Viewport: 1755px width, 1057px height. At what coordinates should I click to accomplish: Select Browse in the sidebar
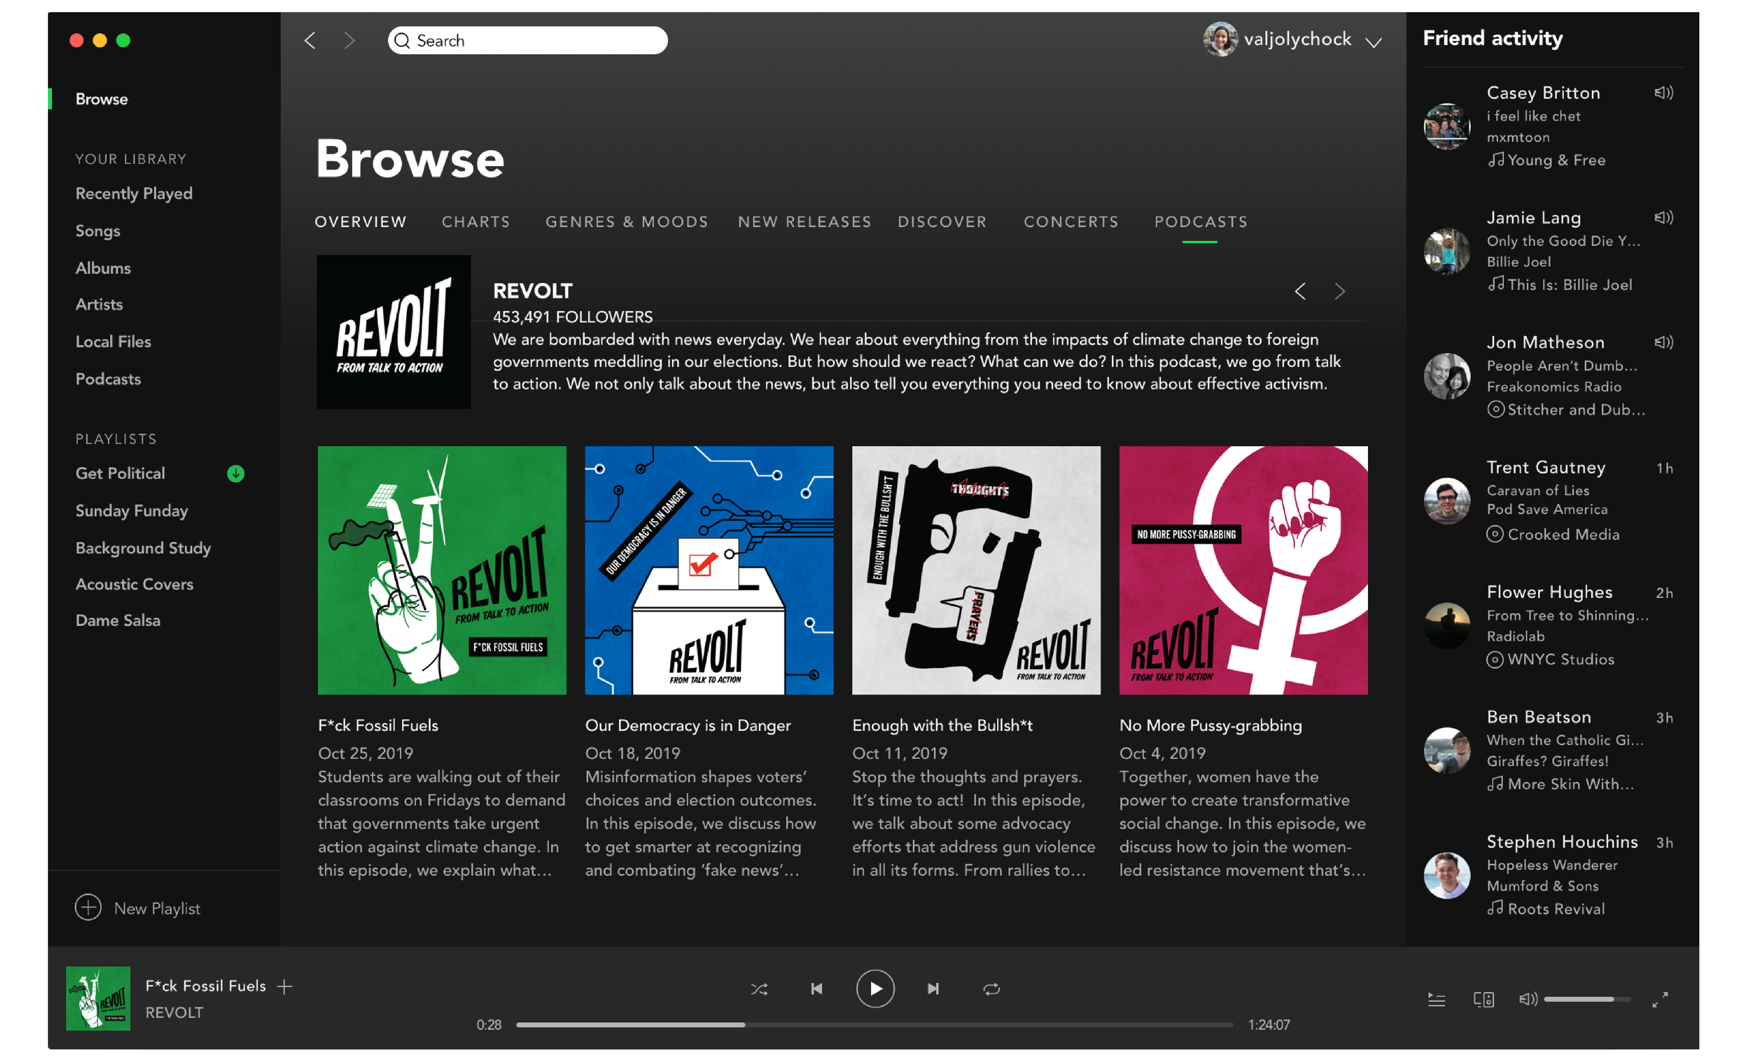[x=102, y=99]
